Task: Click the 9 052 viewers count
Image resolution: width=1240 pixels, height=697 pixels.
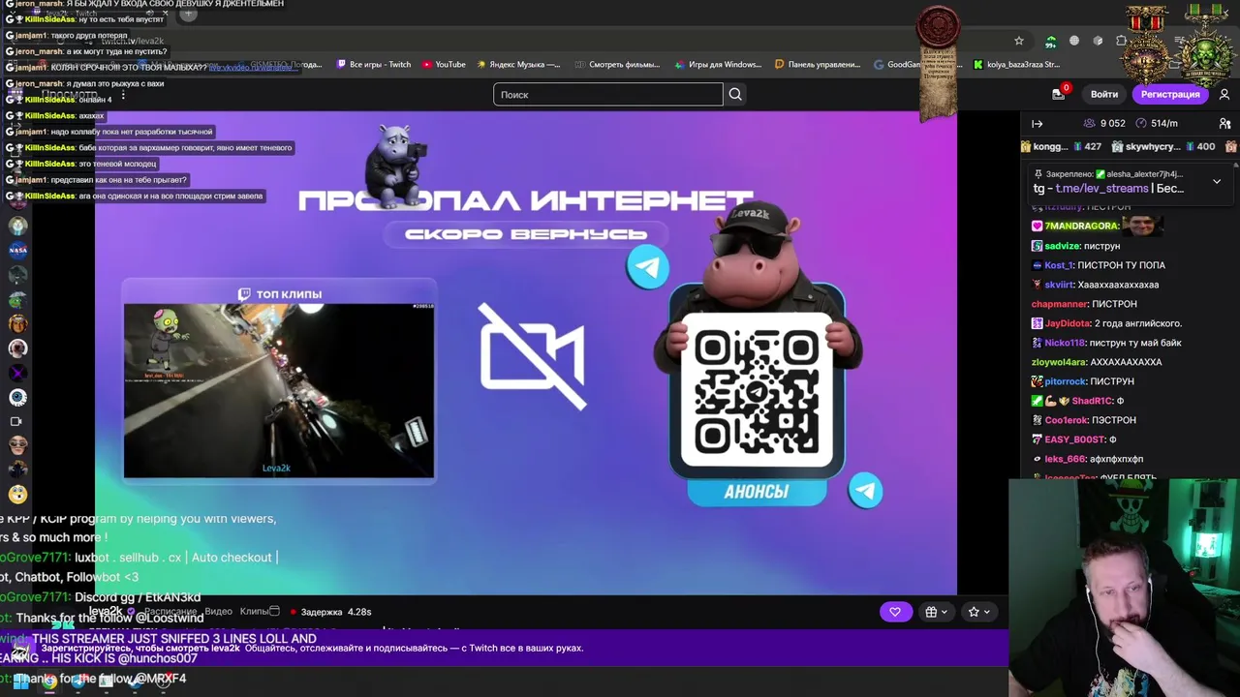Action: click(x=1104, y=123)
